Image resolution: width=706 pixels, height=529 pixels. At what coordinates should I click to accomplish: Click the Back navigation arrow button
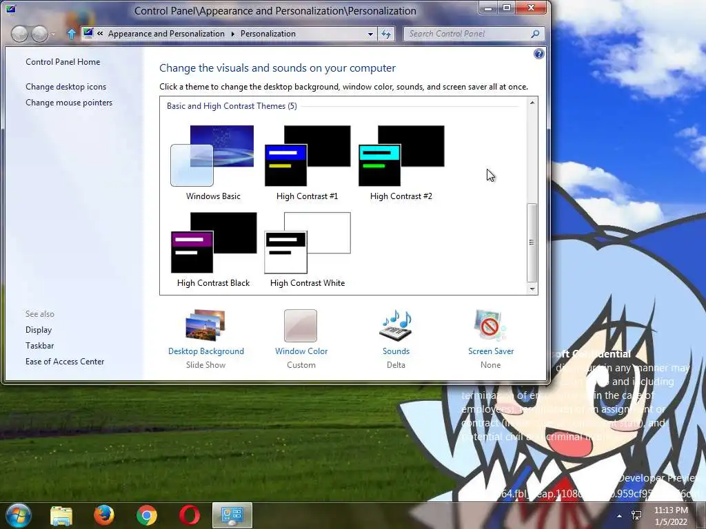point(19,34)
